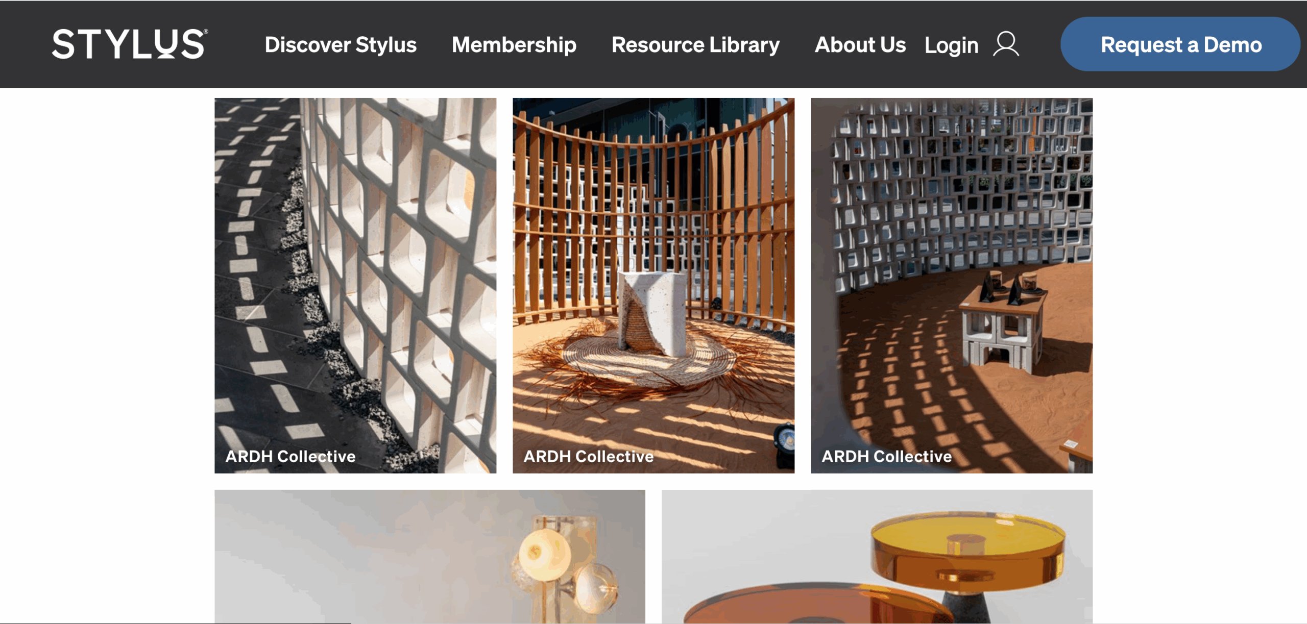
Task: Open the wooden slat enclosure image
Action: pyautogui.click(x=653, y=285)
